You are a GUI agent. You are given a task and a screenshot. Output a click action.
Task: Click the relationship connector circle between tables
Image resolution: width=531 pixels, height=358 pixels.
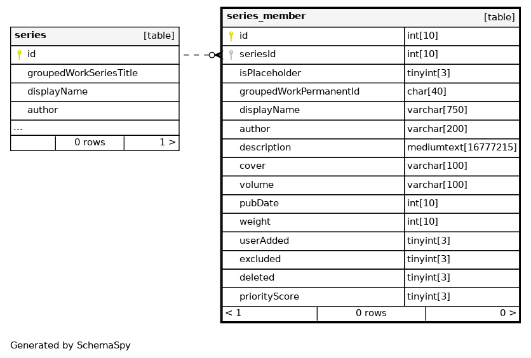(212, 55)
